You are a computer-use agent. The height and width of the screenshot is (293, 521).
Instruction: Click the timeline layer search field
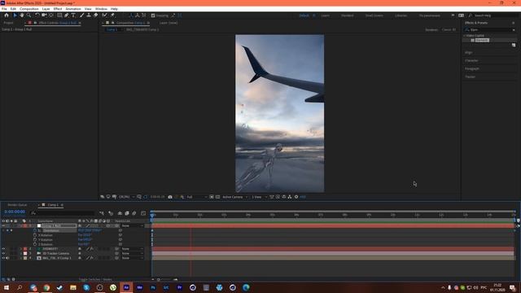pyautogui.click(x=63, y=213)
